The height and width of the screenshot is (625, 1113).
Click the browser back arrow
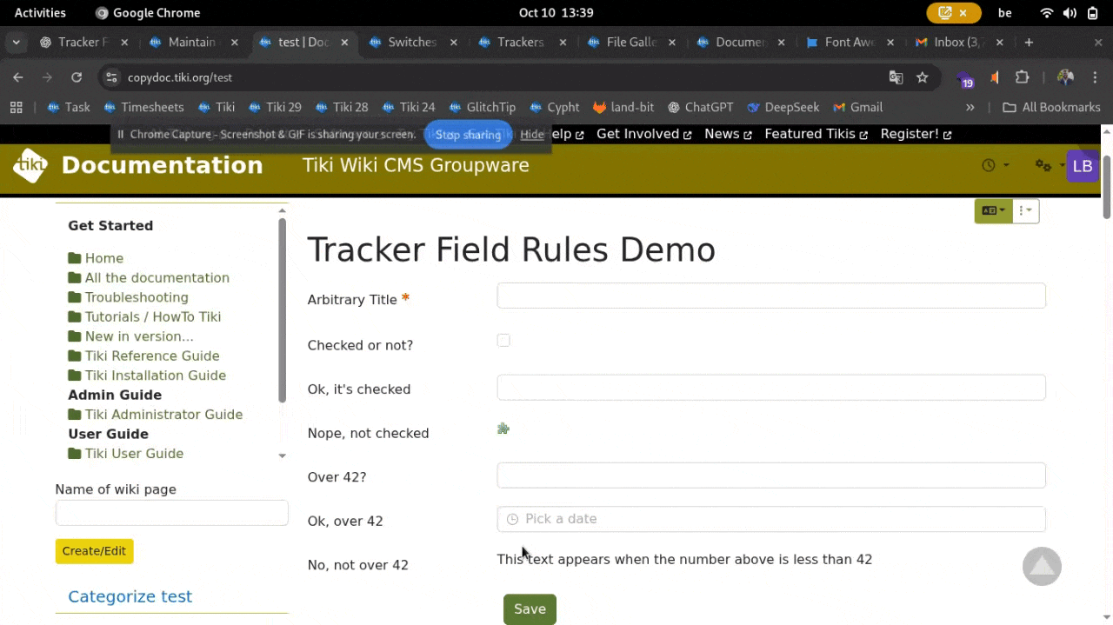(18, 77)
